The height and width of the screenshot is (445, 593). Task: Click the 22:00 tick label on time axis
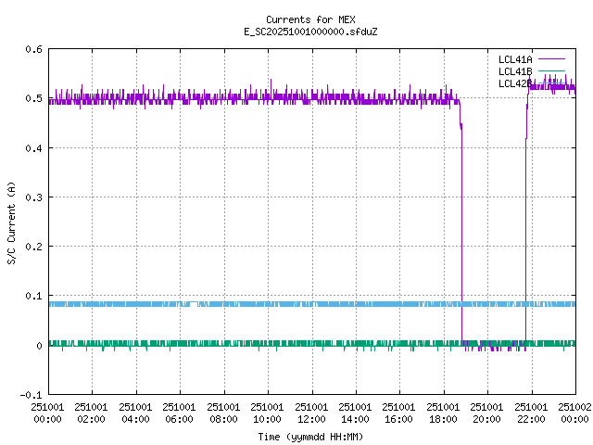coord(531,413)
